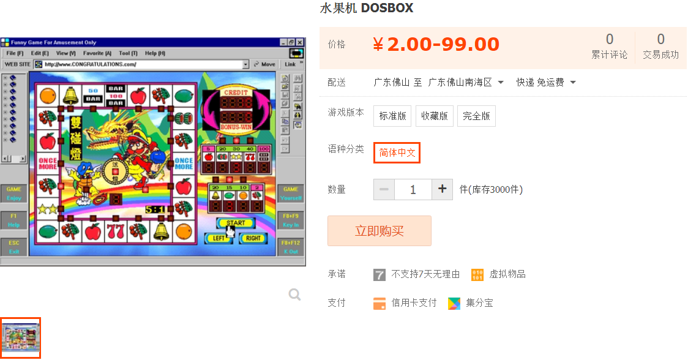This screenshot has height=360, width=688.
Task: Choose the 完全版 game version
Action: click(476, 116)
